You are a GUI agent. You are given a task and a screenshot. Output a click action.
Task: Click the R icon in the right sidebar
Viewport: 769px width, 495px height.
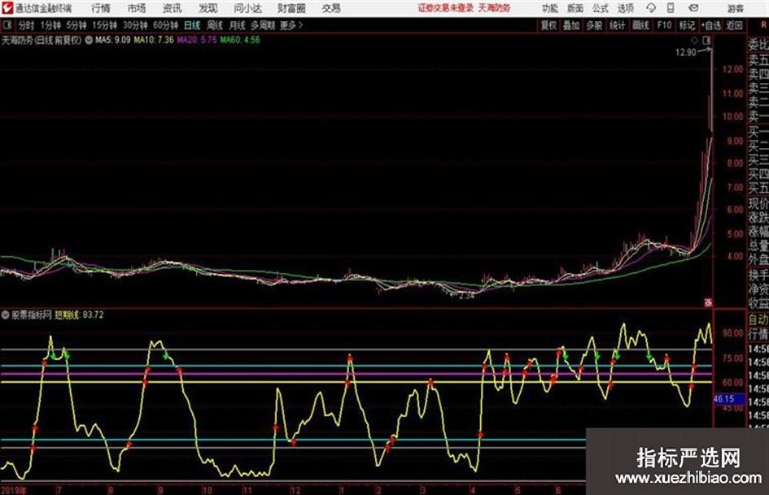(763, 25)
